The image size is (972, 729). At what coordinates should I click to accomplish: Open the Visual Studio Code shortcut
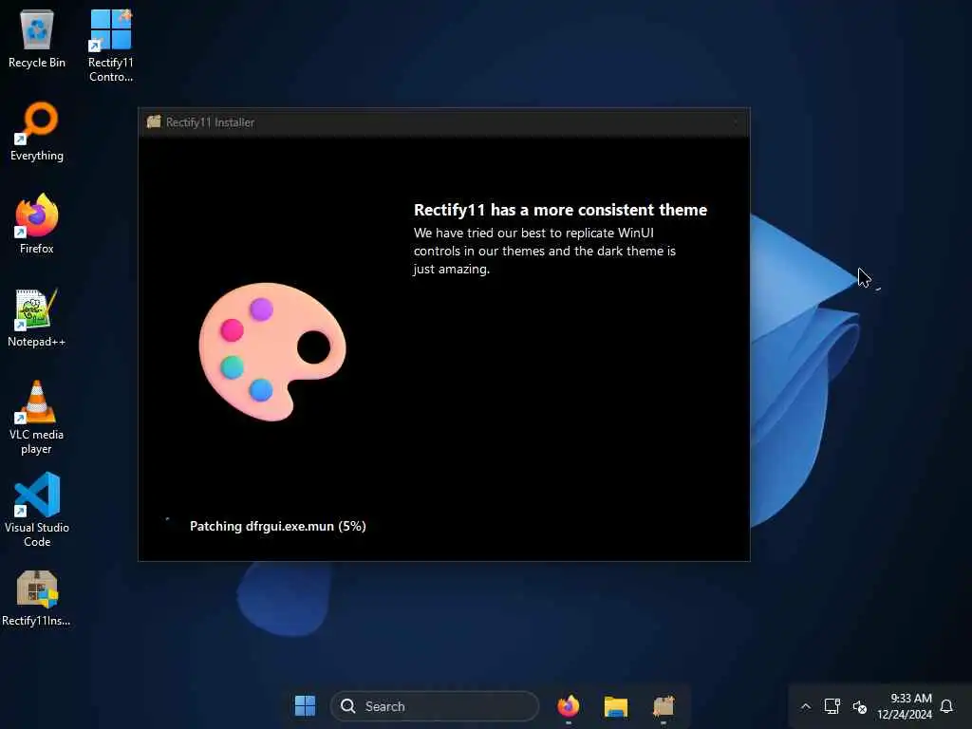click(x=37, y=511)
